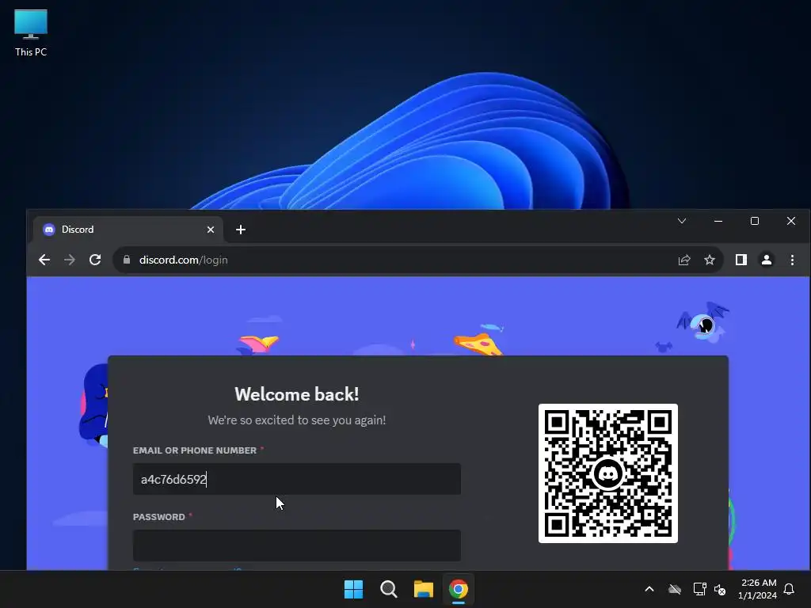Open Chrome three-dot menu

pyautogui.click(x=792, y=260)
